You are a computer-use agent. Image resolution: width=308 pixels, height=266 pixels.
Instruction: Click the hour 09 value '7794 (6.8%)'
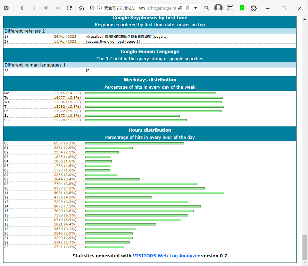(65, 184)
